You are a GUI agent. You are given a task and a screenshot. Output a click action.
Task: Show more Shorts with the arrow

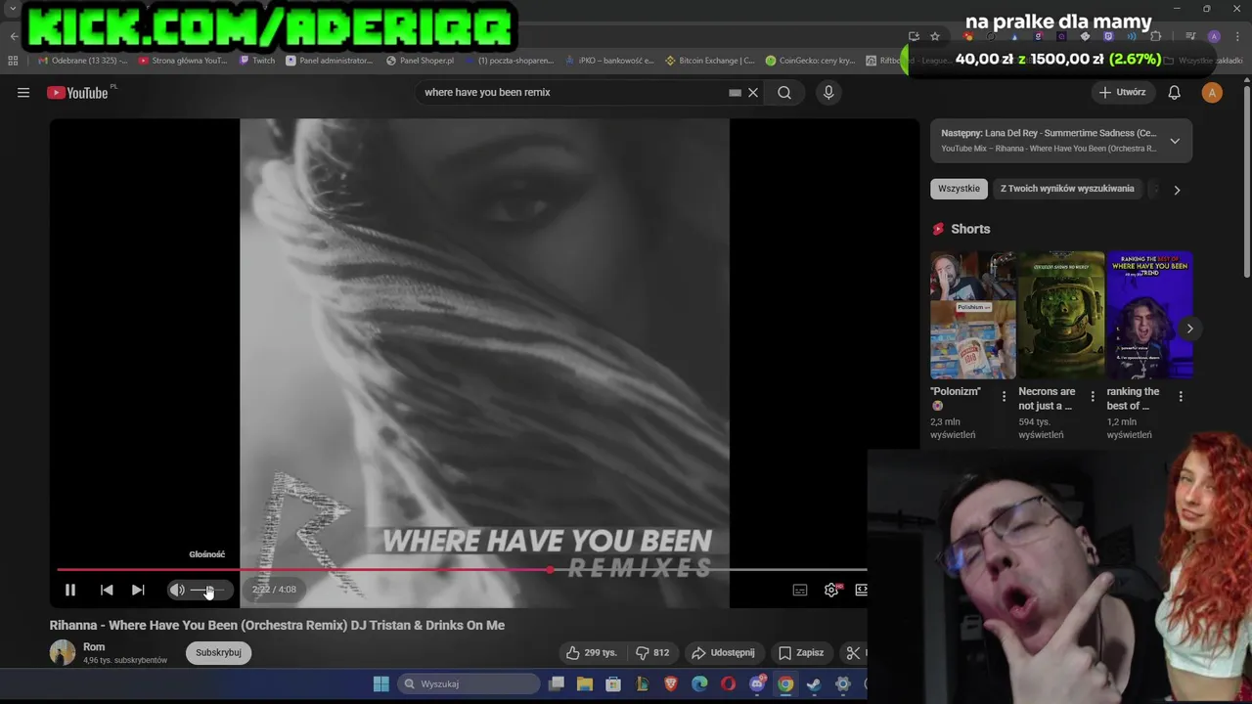(x=1189, y=329)
